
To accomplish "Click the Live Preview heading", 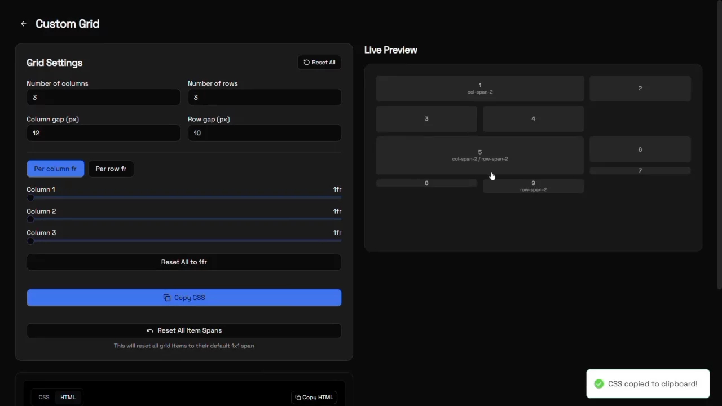I will (x=390, y=50).
